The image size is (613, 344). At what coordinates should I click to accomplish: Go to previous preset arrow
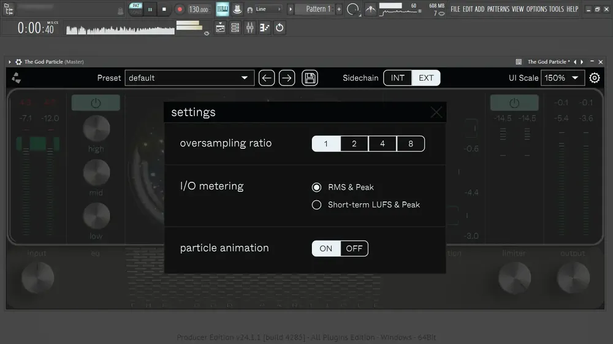coord(266,78)
